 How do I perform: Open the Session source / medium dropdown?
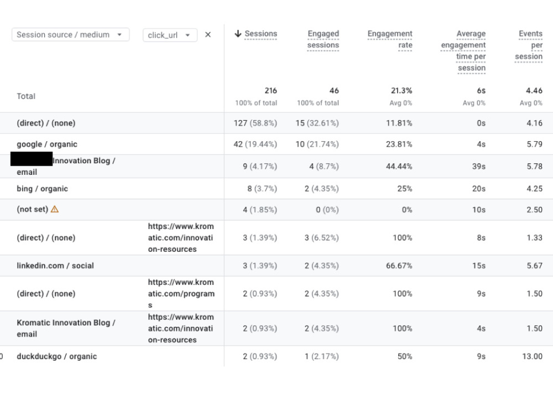[x=71, y=34]
